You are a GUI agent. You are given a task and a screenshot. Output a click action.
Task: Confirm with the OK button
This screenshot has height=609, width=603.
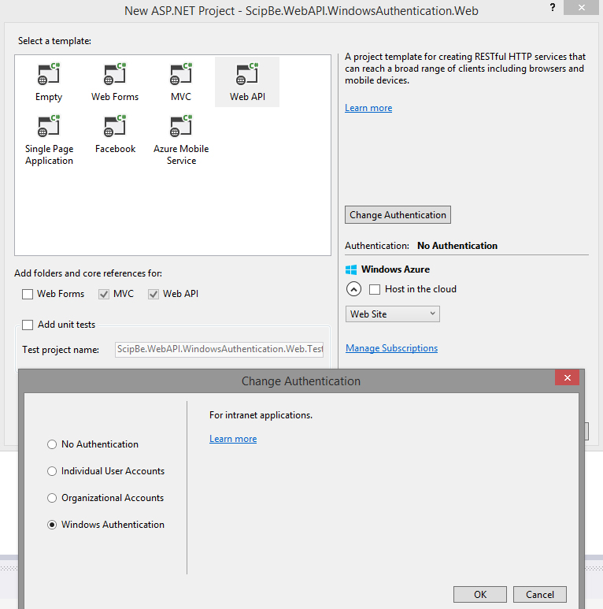click(480, 594)
